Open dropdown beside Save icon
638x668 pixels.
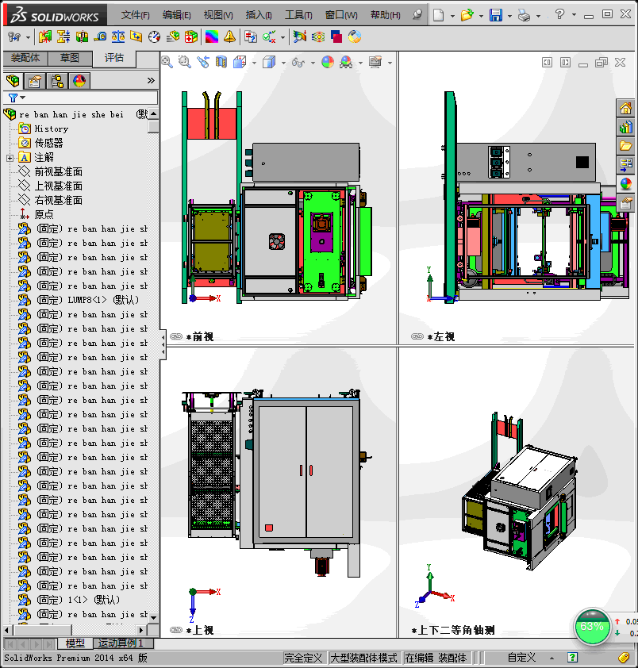click(x=509, y=16)
